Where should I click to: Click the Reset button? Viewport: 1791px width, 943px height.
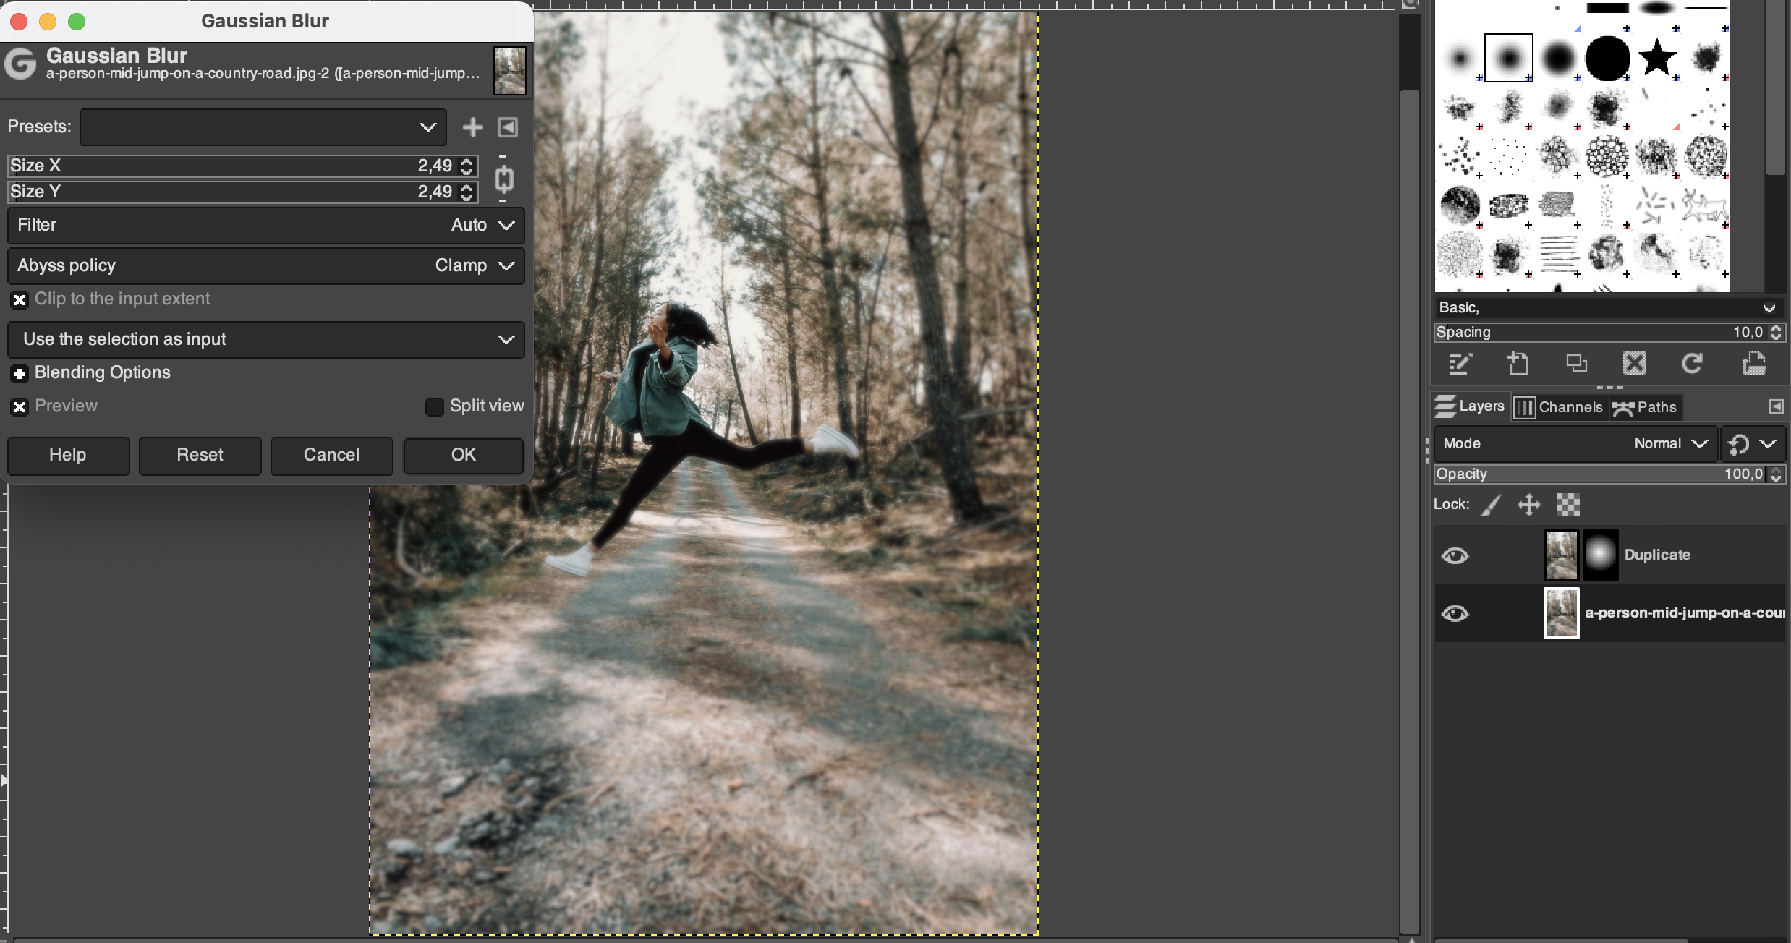click(x=200, y=456)
